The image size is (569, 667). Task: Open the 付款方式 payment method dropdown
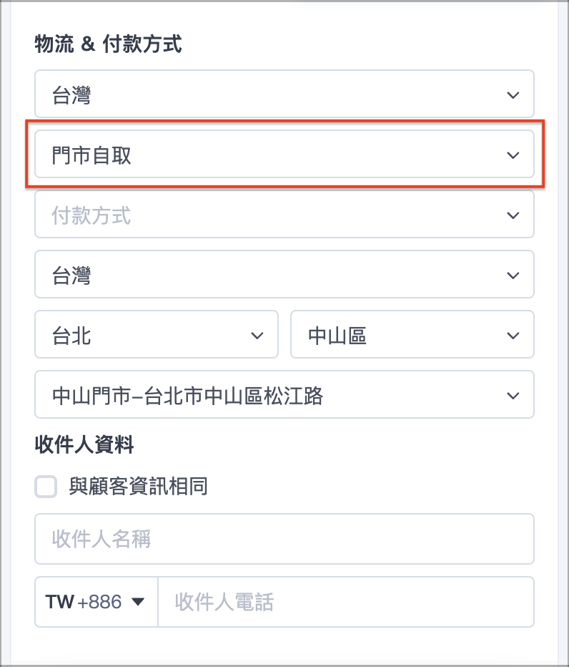pyautogui.click(x=284, y=215)
